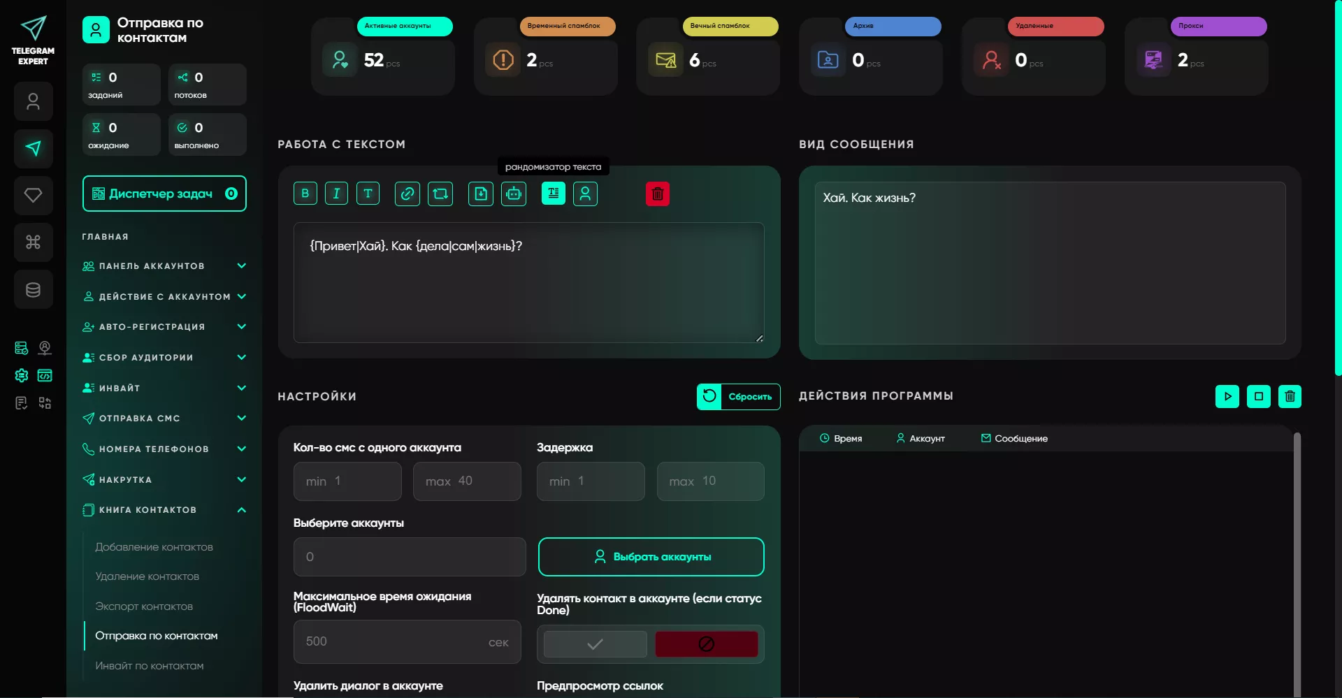Insert a link using the chain icon

pos(407,194)
